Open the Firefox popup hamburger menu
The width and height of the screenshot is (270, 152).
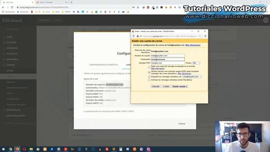tap(205, 36)
